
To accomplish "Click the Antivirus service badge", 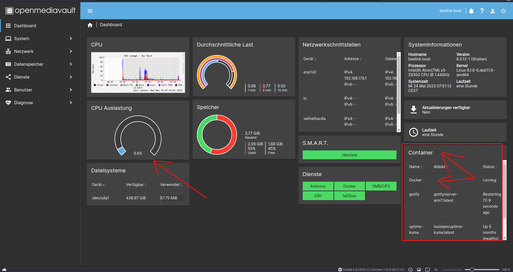I will [x=318, y=186].
